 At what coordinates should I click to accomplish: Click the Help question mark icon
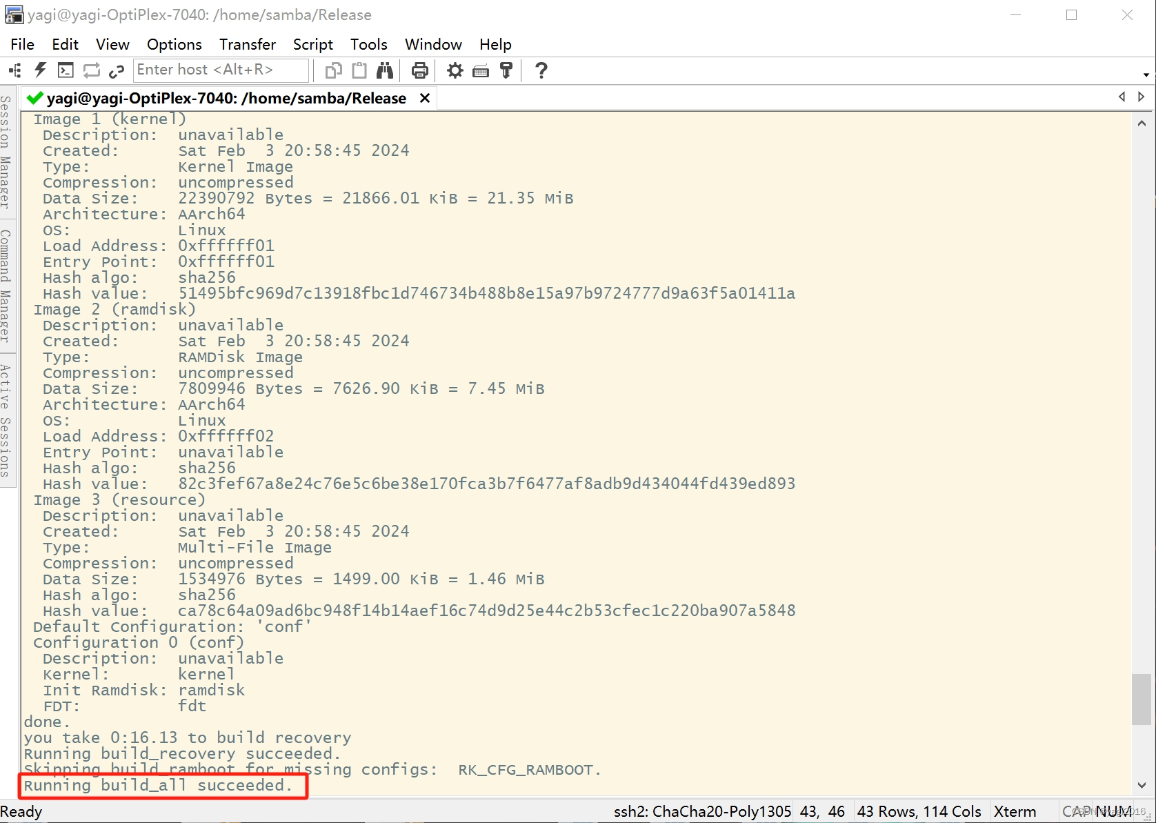pos(541,70)
